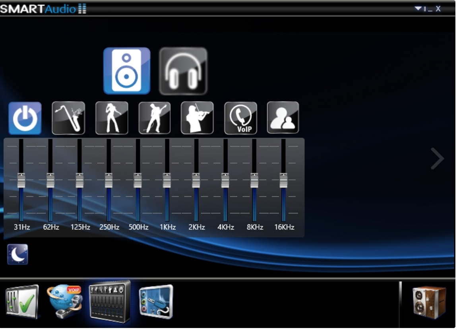Select the guitarist Rock preset icon
The image size is (457, 330).
coord(155,118)
